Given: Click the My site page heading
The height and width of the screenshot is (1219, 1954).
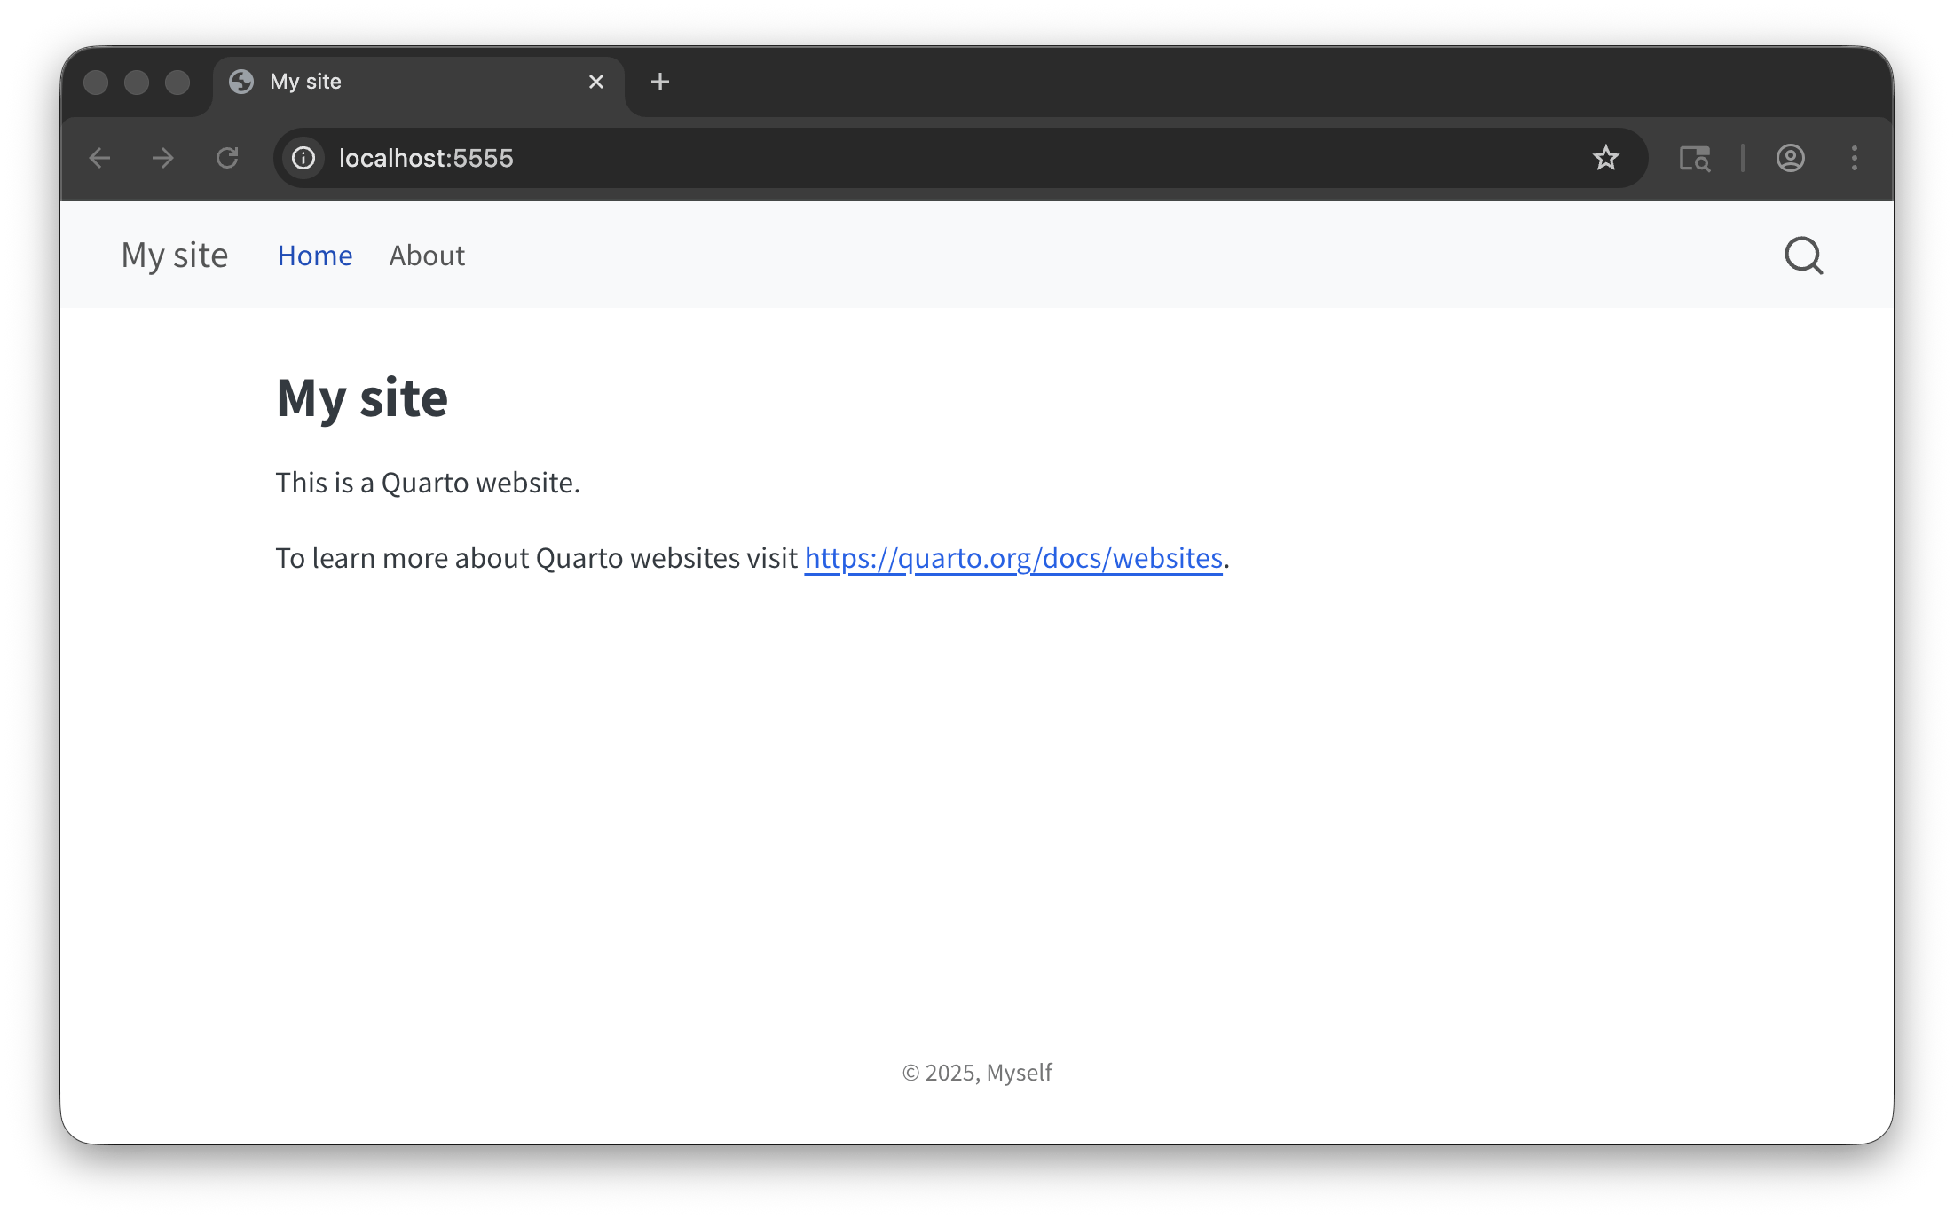Looking at the screenshot, I should 362,397.
